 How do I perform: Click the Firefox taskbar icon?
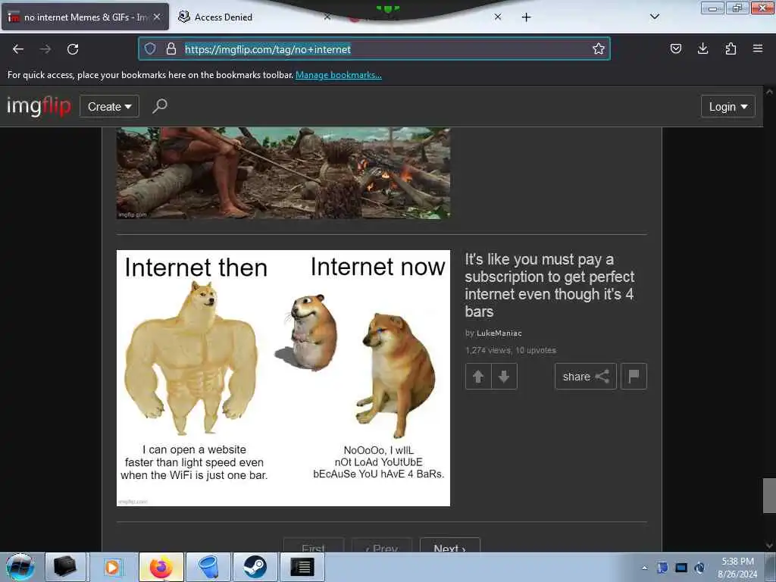pyautogui.click(x=161, y=567)
